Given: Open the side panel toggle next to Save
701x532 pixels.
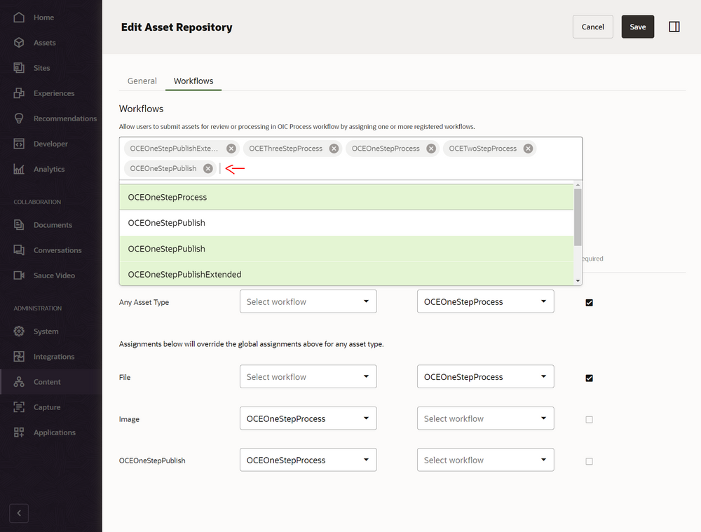Looking at the screenshot, I should tap(674, 26).
